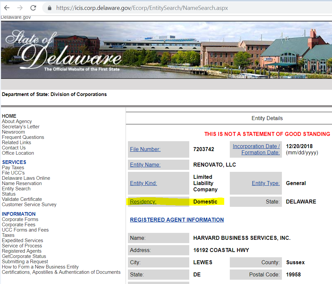Select the red good standing disclaimer
Viewport: 332px width, 284px height.
(x=267, y=134)
